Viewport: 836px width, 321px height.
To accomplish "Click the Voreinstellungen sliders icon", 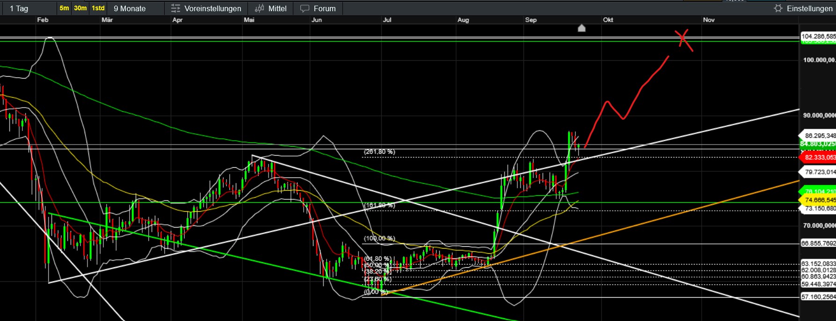I will [x=175, y=8].
